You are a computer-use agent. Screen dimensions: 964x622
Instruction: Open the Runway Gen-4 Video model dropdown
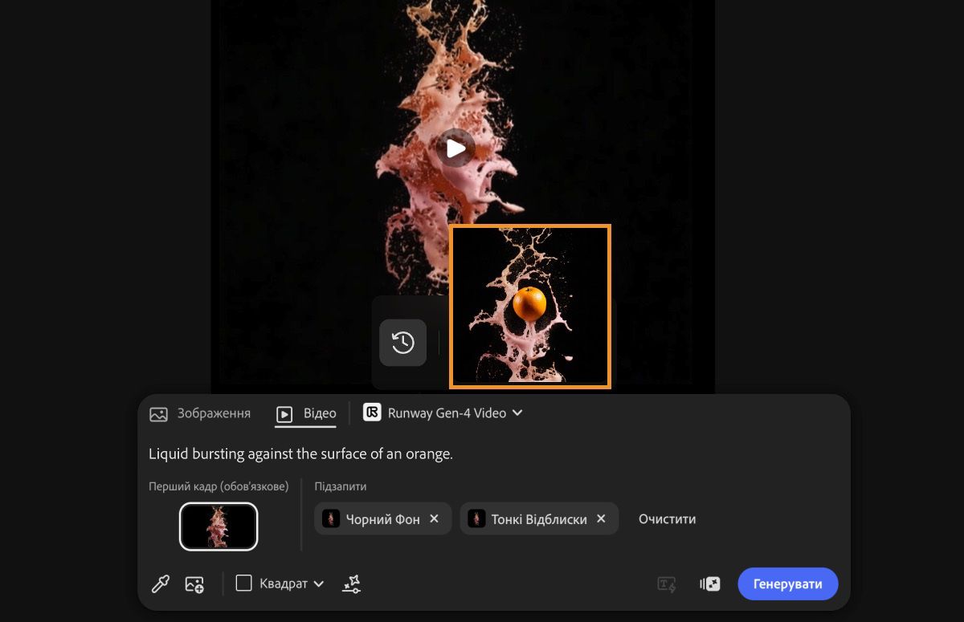(443, 413)
